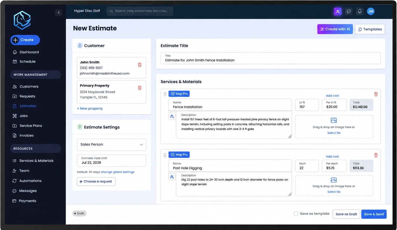Click Save & Send button
Viewport: 397px width, 230px height.
pyautogui.click(x=374, y=214)
